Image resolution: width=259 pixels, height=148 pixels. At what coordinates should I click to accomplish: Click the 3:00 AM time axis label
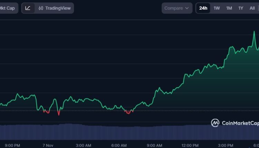(84, 145)
